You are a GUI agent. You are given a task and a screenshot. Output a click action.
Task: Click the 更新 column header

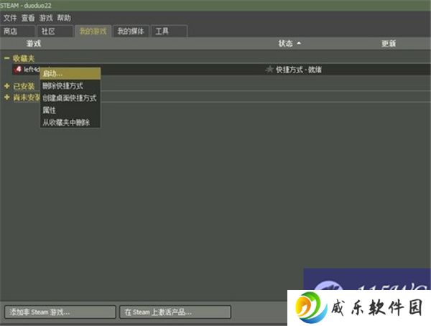389,43
